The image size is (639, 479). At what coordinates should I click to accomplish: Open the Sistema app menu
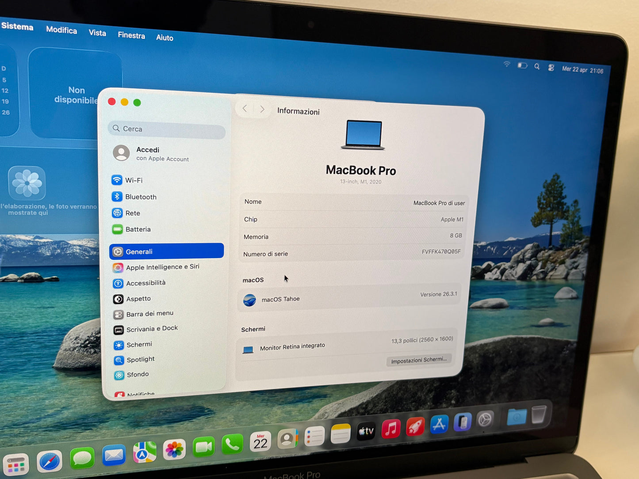[x=17, y=27]
